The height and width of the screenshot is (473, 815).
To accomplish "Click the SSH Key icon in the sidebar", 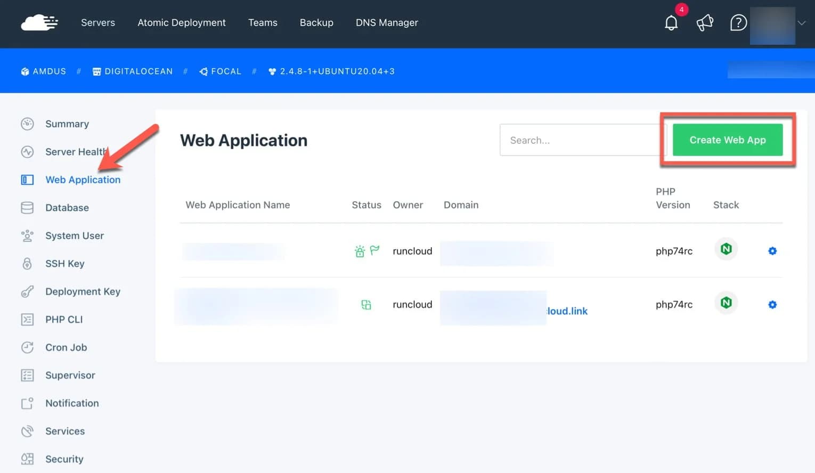I will pos(27,264).
